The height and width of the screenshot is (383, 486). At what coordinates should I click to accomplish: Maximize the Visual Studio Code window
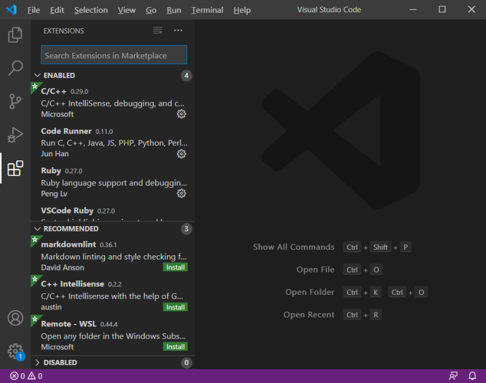pyautogui.click(x=442, y=10)
